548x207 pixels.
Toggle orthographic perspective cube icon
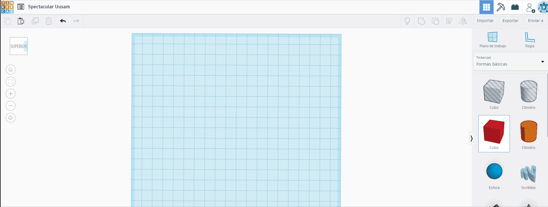click(11, 118)
